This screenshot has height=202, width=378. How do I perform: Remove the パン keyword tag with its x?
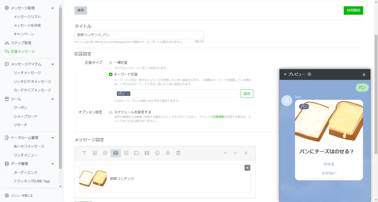coord(128,94)
